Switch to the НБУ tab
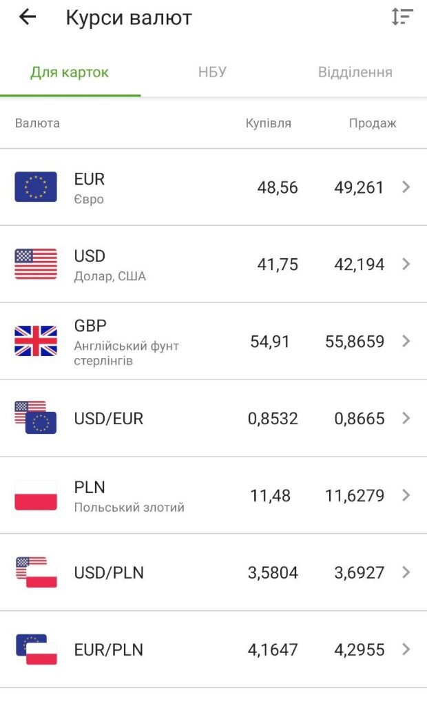427x728 pixels. point(212,72)
